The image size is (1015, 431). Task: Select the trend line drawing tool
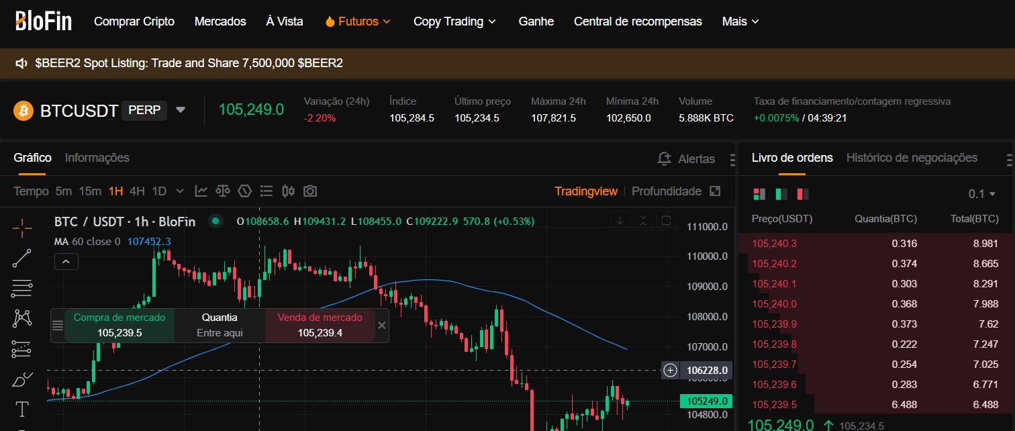[22, 258]
